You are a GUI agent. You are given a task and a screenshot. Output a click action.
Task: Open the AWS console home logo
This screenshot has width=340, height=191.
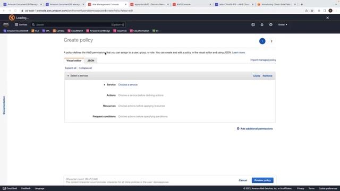[x=6, y=24]
